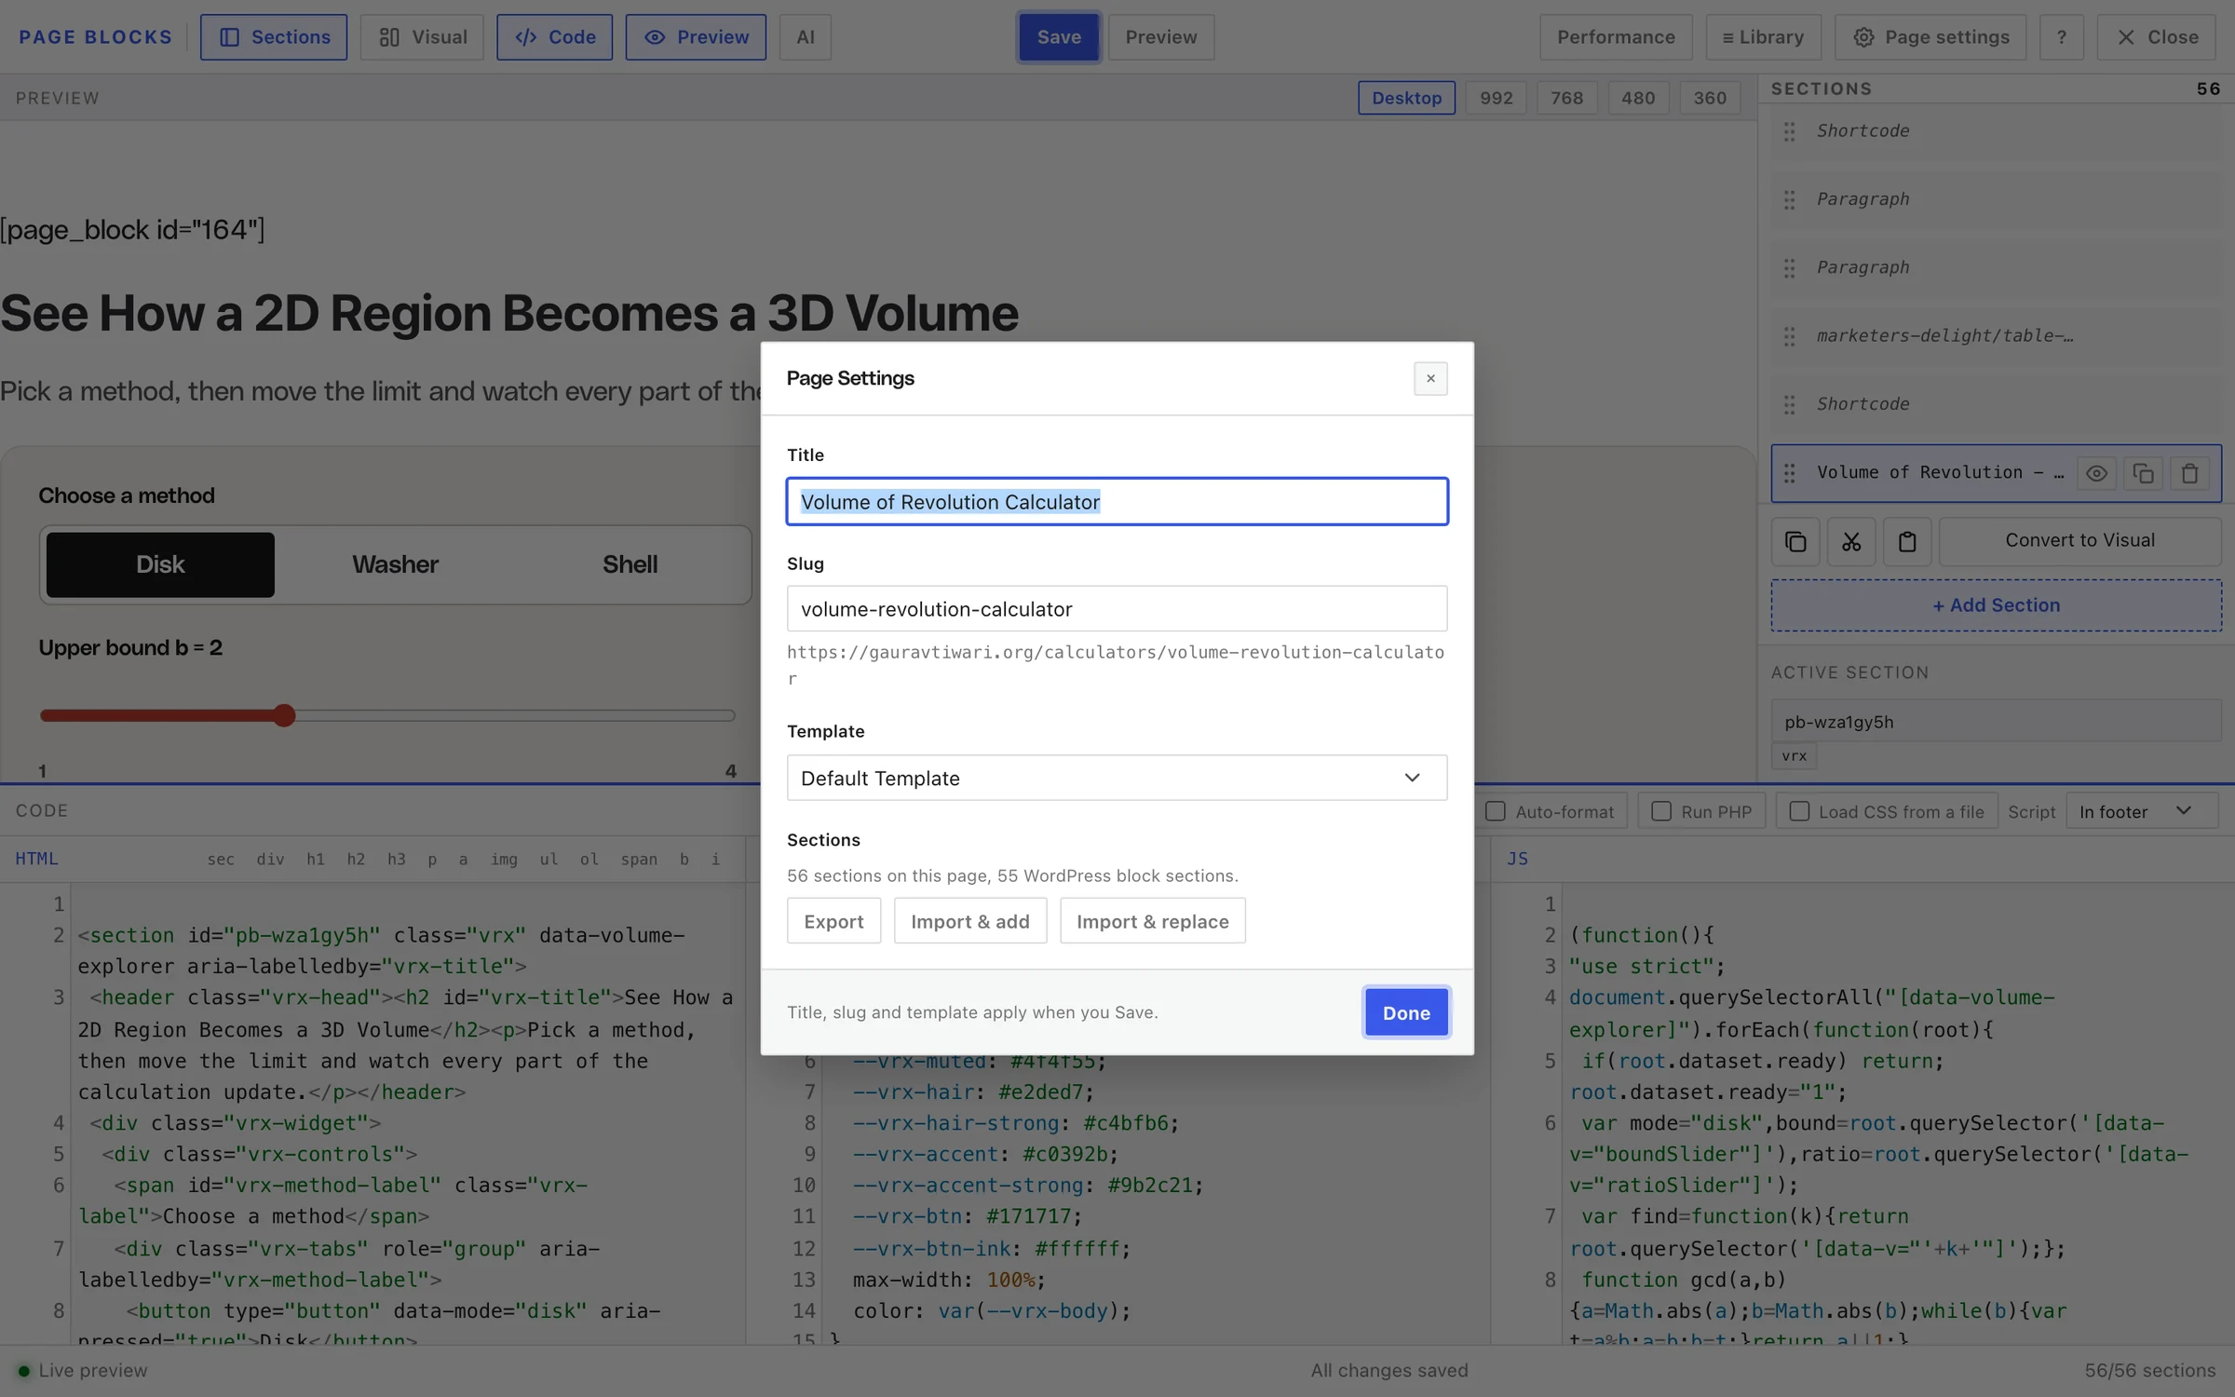Enable the Run PHP checkbox

pos(1661,811)
